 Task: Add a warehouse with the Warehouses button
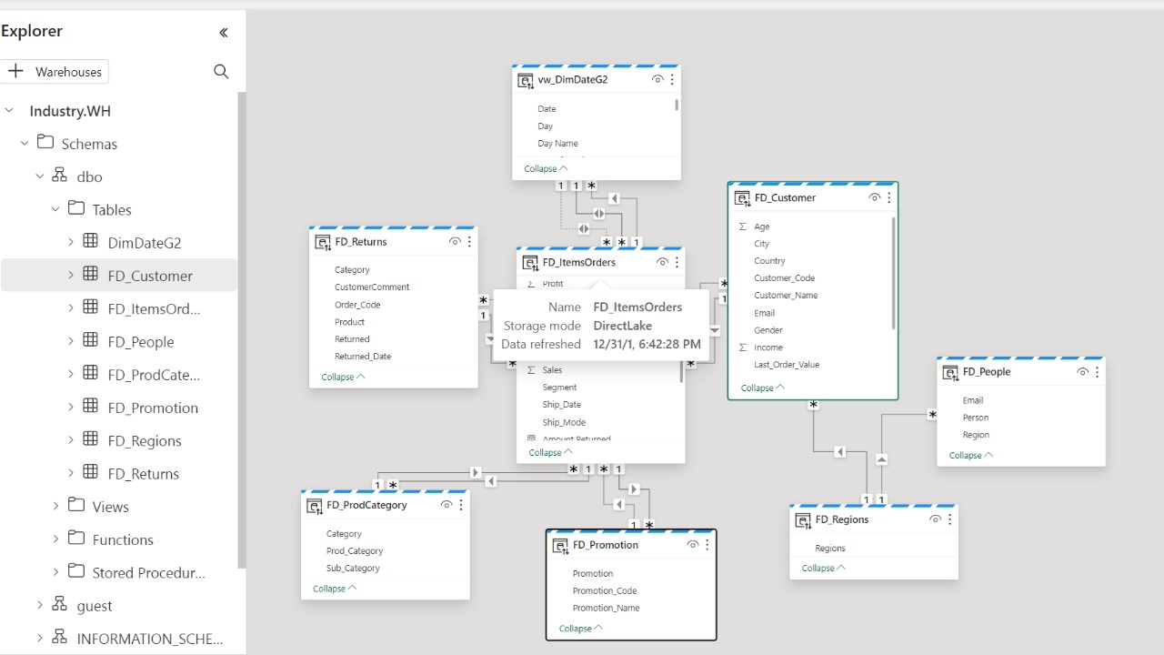[55, 71]
